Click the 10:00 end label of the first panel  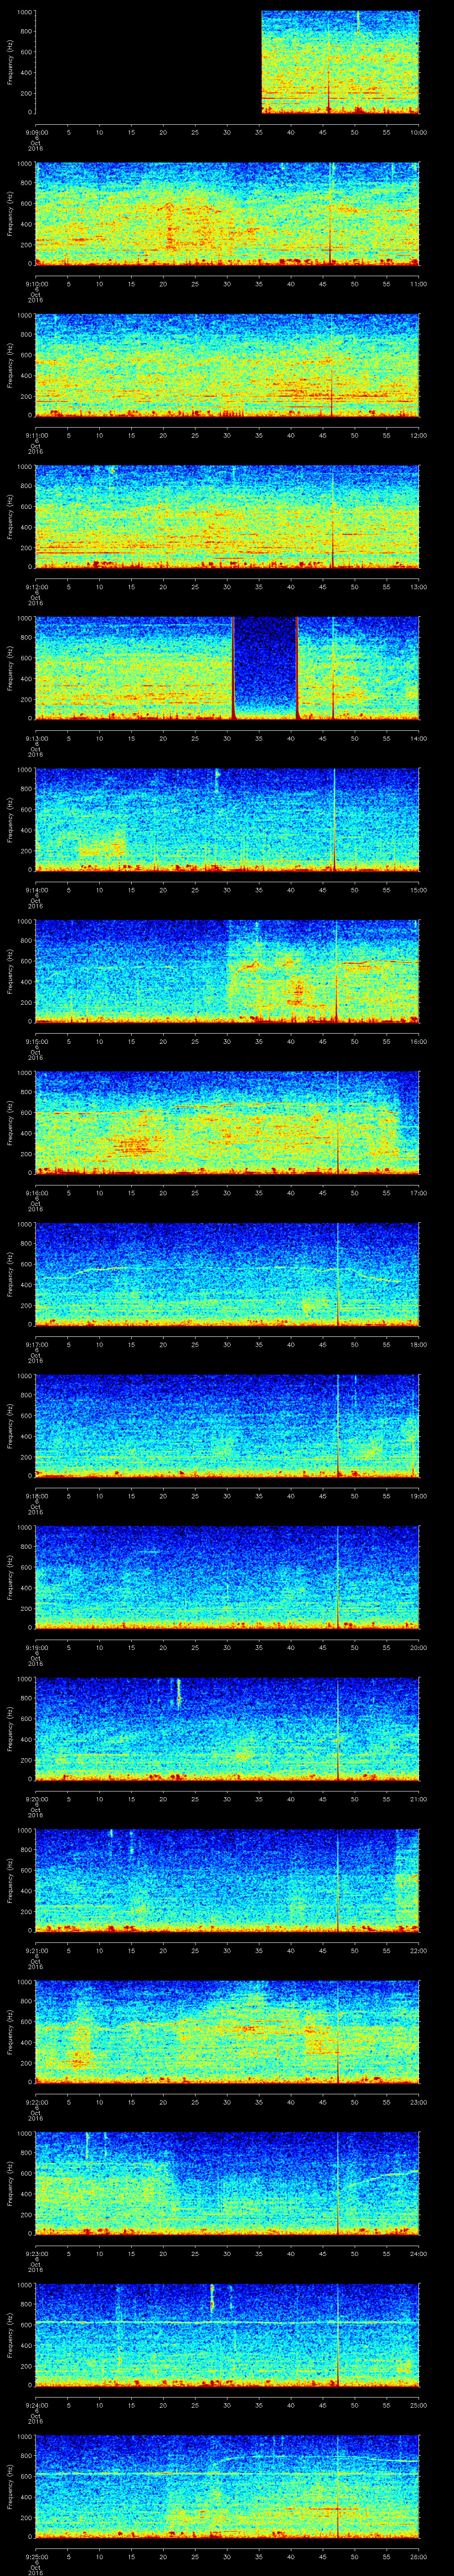coord(419,132)
